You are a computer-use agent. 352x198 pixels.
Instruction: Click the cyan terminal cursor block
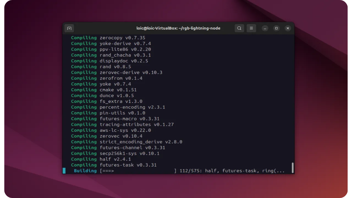tap(64, 171)
